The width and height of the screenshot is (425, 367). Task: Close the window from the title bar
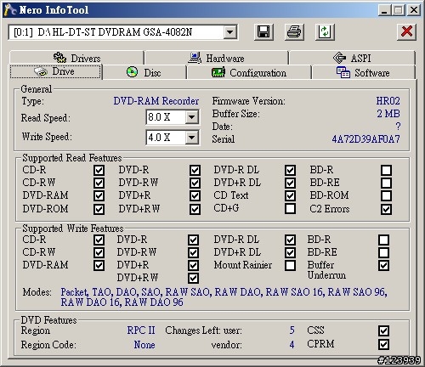pos(413,10)
